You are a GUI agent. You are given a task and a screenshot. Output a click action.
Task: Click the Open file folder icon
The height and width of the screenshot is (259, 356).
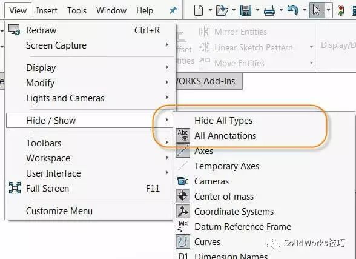[x=222, y=10]
